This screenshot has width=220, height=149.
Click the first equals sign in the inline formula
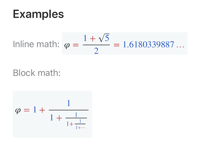point(76,45)
